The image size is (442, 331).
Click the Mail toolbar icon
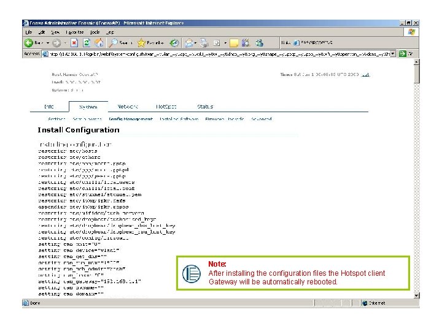point(189,43)
